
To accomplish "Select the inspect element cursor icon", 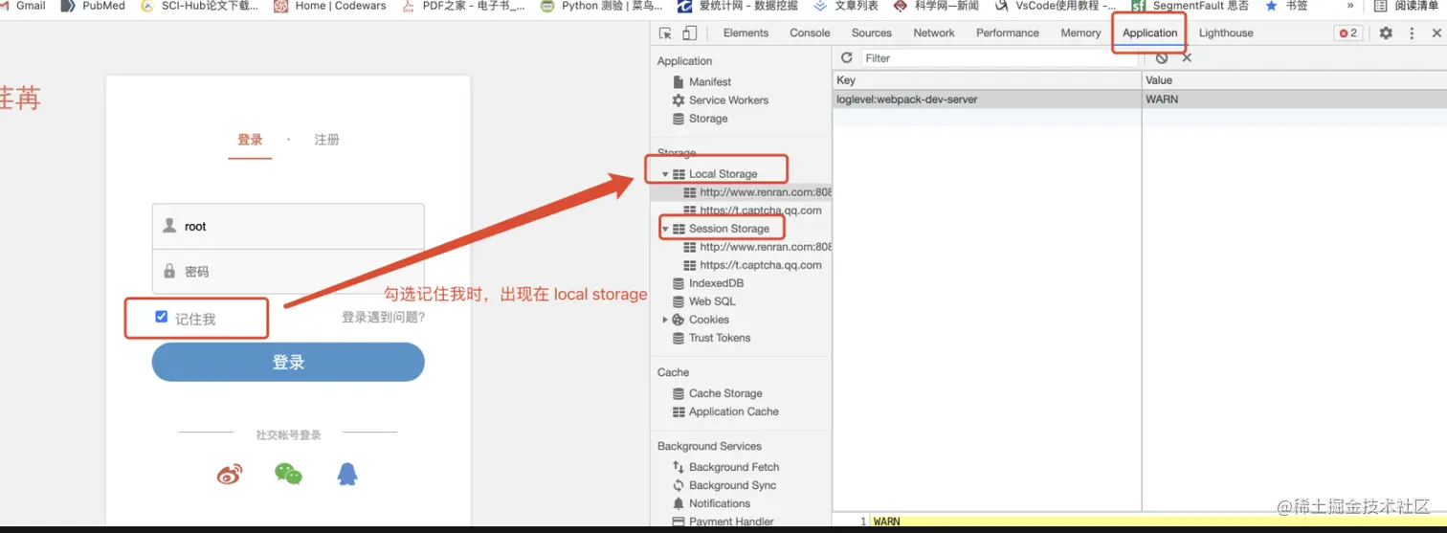I will tap(666, 33).
